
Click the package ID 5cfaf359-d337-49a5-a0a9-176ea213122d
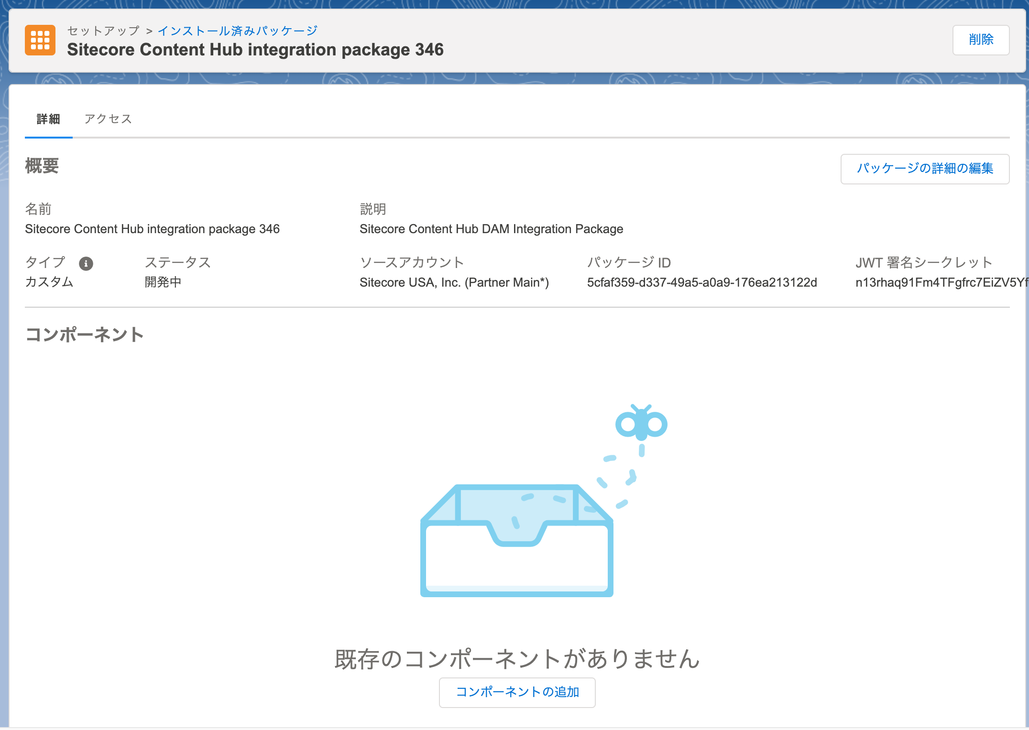coord(702,282)
